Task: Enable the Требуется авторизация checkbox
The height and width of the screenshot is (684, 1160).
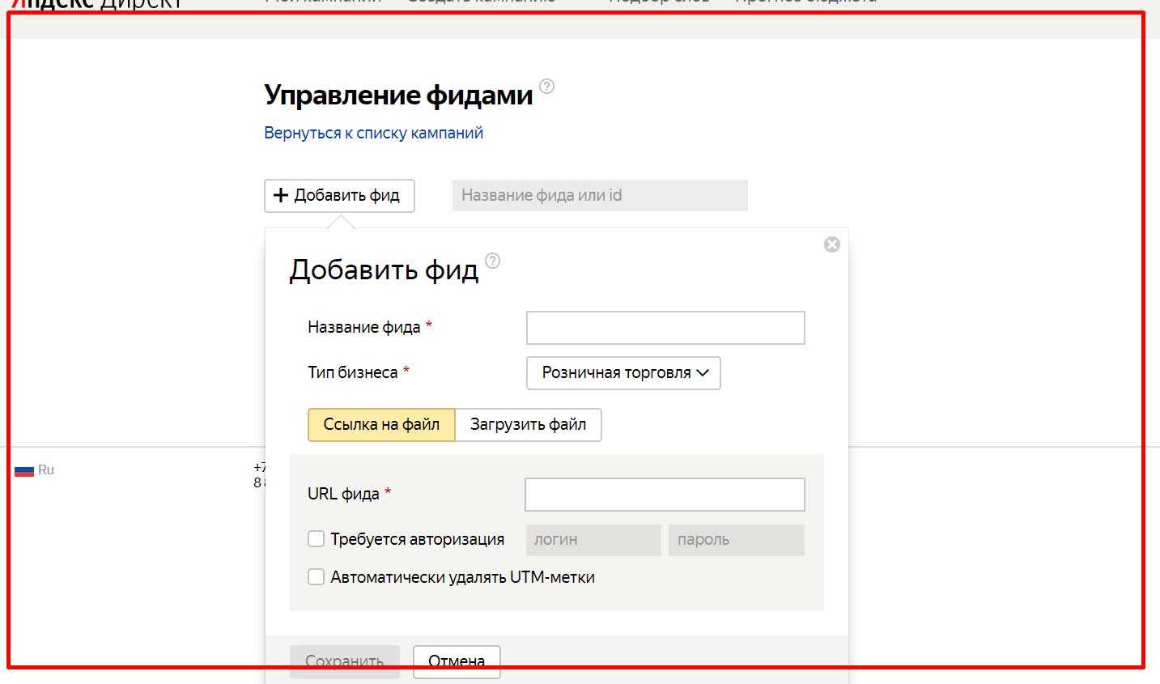Action: pyautogui.click(x=317, y=539)
